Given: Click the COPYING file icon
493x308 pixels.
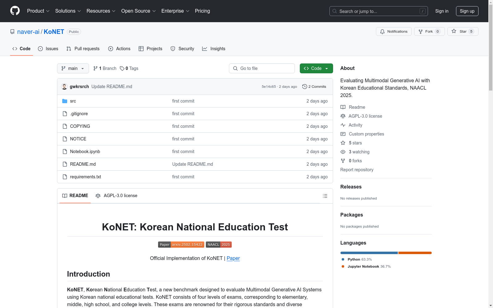Looking at the screenshot, I should [65, 126].
